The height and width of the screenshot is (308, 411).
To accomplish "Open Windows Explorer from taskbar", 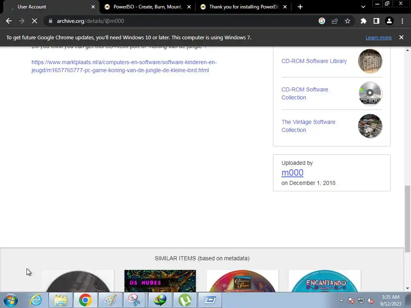I will 61,300.
